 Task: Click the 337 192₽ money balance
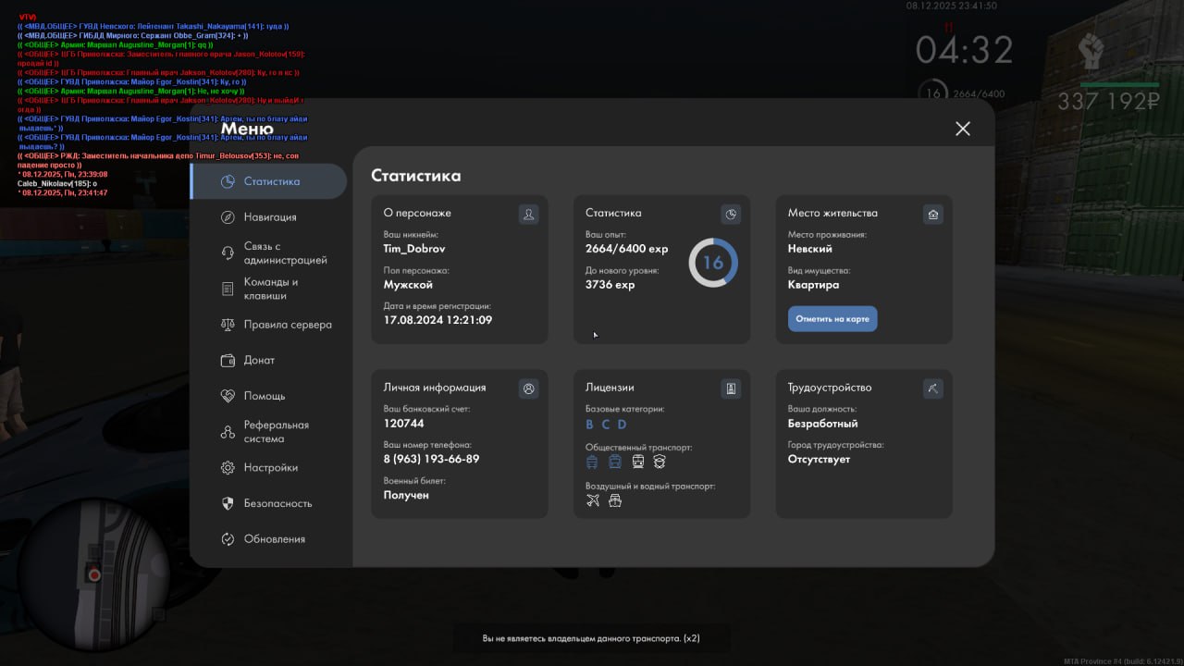point(1108,102)
